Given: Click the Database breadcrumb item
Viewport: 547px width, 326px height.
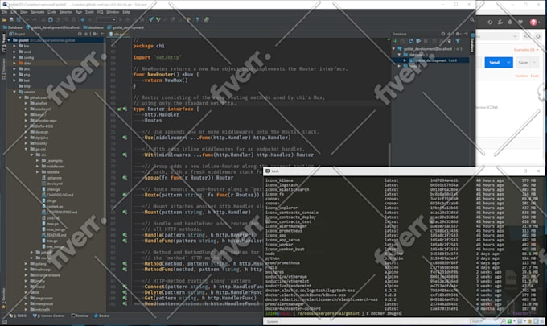Looking at the screenshot, I should [13, 27].
